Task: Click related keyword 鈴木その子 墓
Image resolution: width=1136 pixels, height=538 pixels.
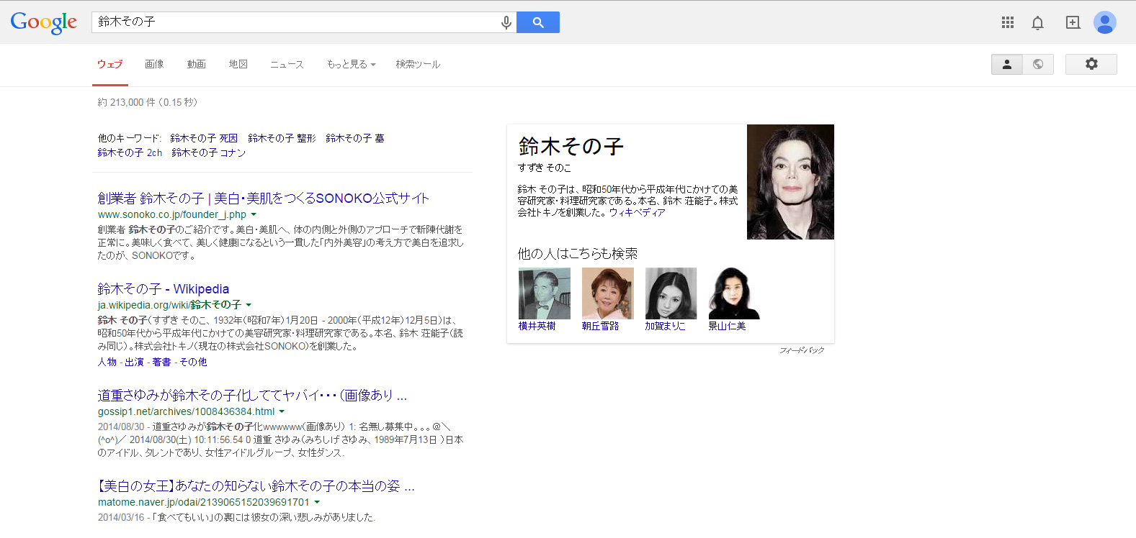Action: [x=355, y=138]
